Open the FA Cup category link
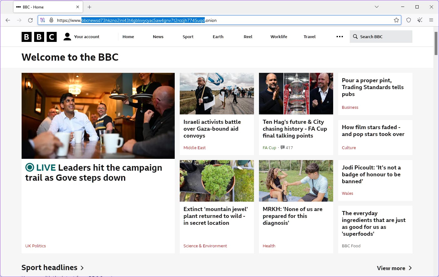This screenshot has height=277, width=439. [x=269, y=148]
